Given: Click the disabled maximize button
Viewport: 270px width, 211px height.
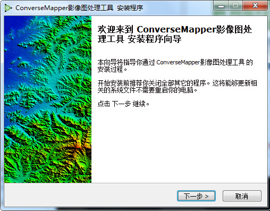Looking at the screenshot, I should (235, 6).
